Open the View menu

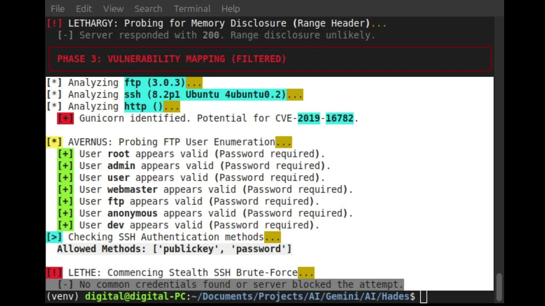point(113,8)
